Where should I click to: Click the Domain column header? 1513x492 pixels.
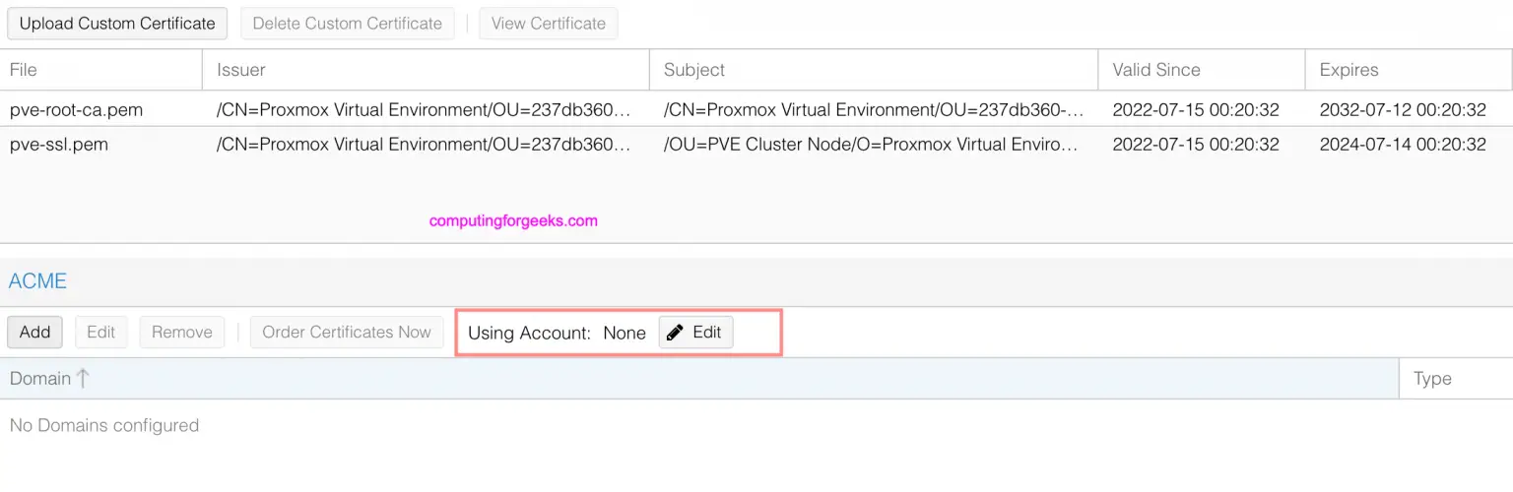click(x=40, y=379)
